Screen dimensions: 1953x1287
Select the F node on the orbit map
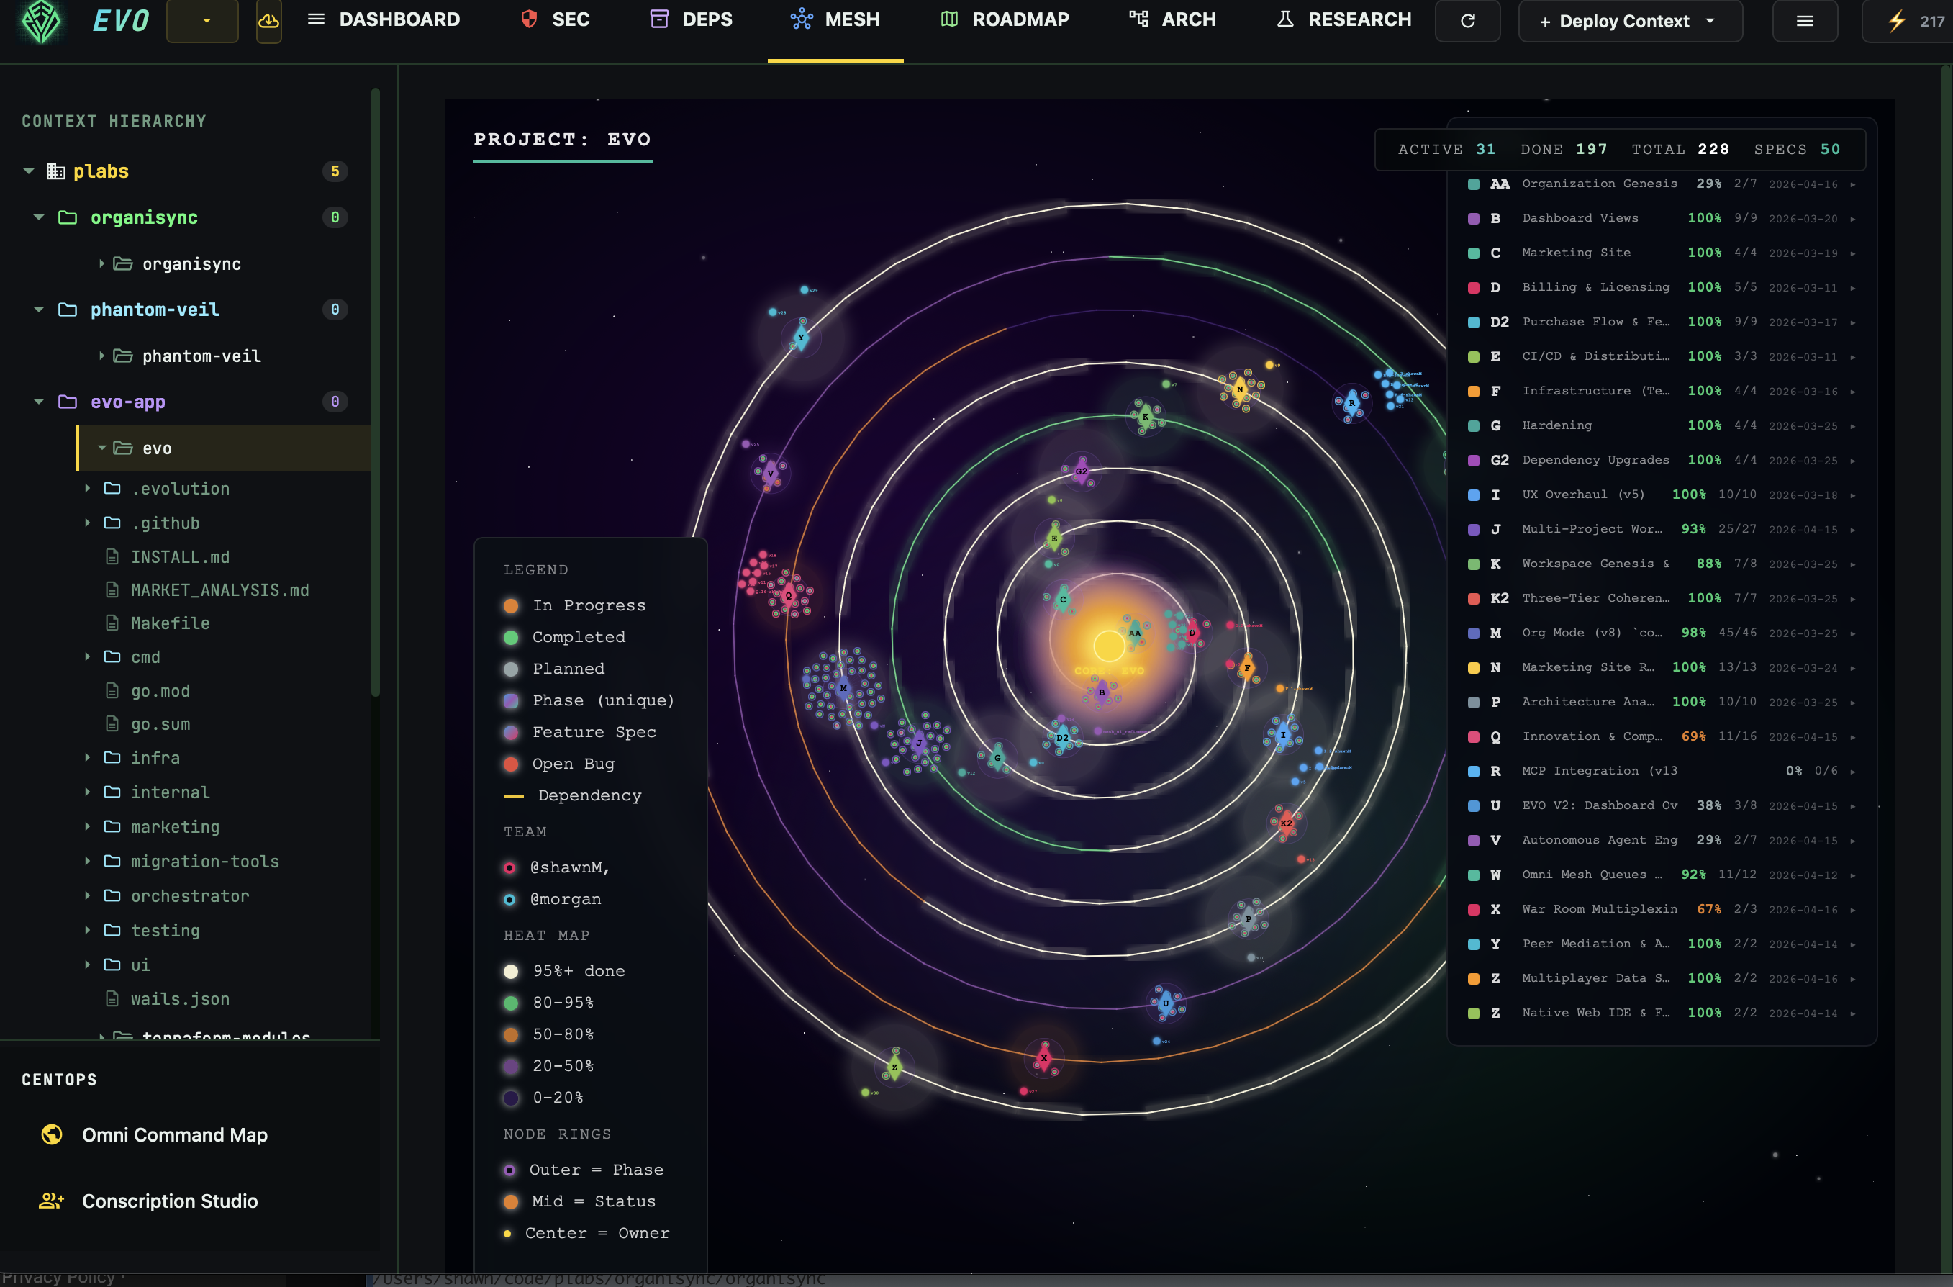(1246, 667)
